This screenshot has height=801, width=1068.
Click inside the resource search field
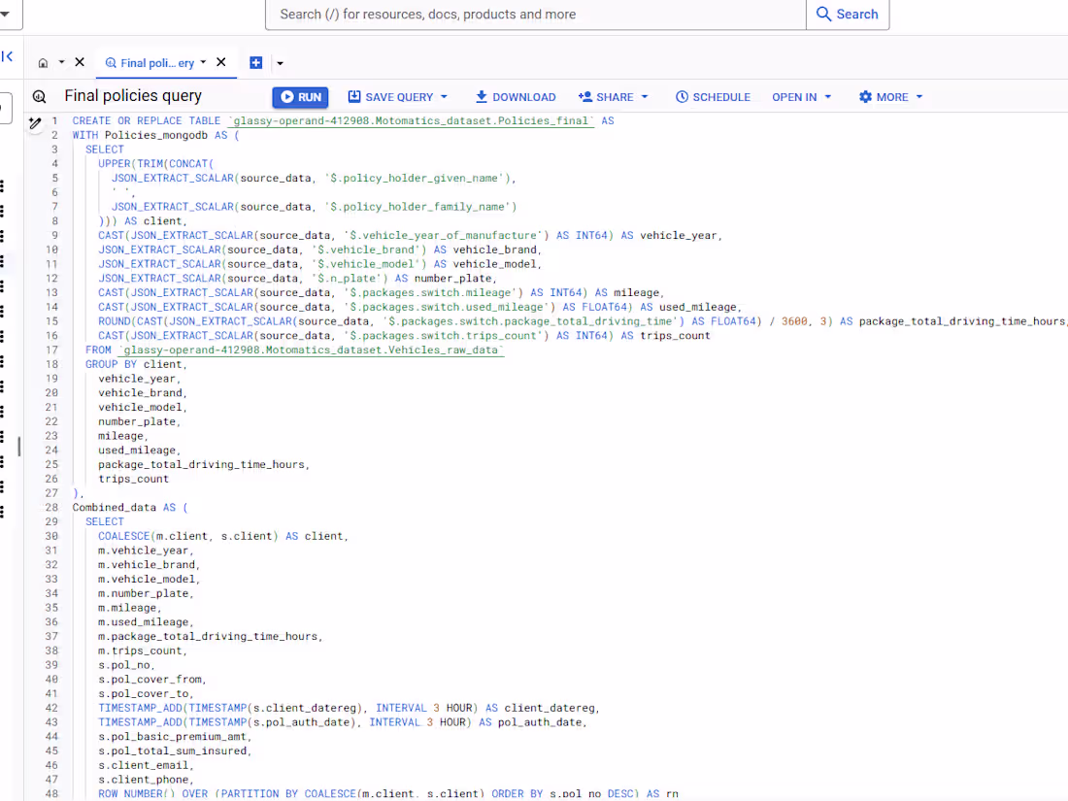(534, 15)
